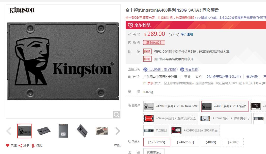Screen dimensions: 266x154
Task: Click the 以旧换新 trade-in service icon
Action: 145,70
